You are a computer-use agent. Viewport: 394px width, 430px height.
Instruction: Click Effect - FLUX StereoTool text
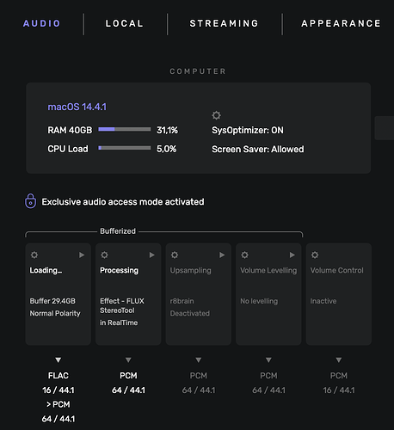click(x=122, y=305)
